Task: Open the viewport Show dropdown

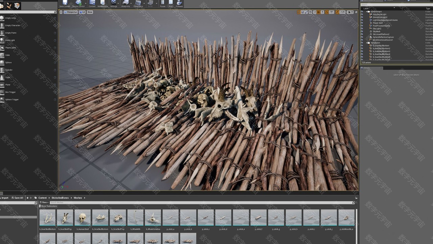Action: click(x=90, y=12)
